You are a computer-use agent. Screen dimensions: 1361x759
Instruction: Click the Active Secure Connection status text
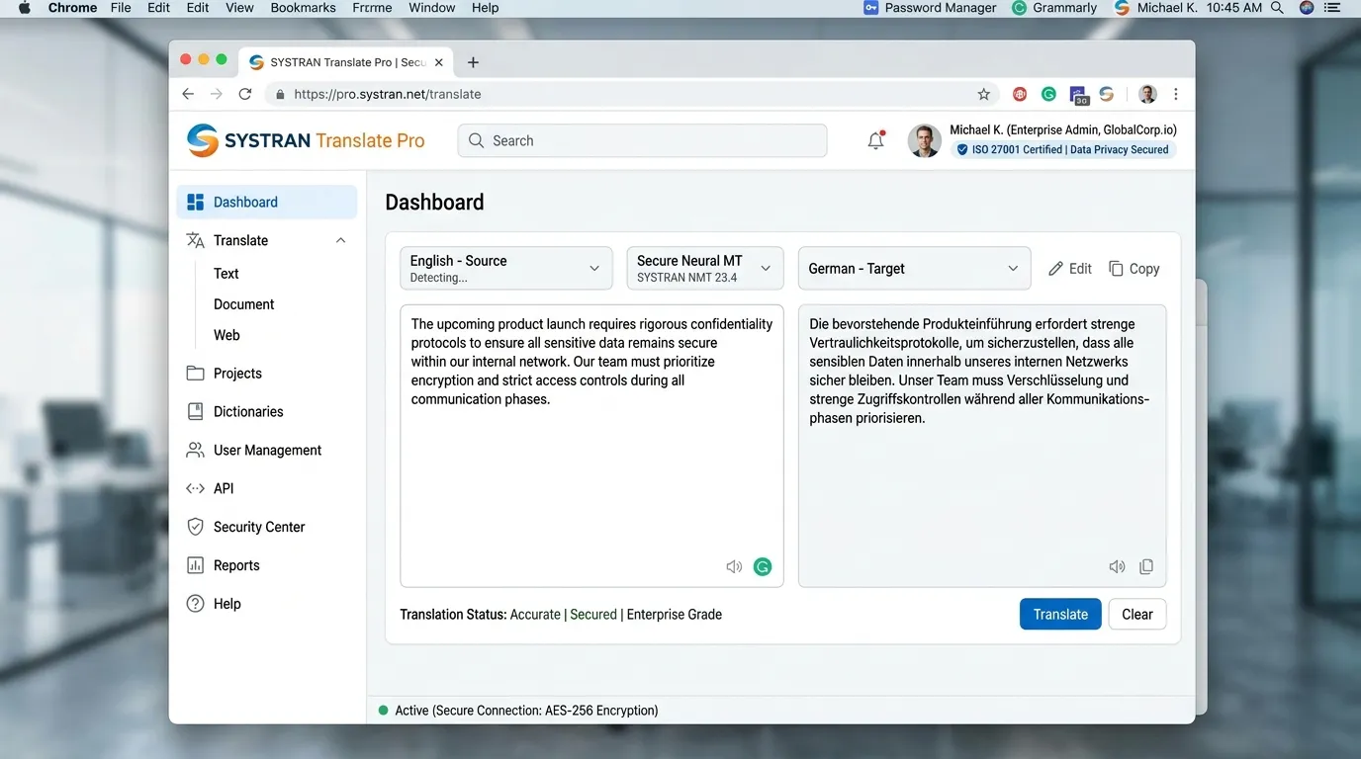pyautogui.click(x=526, y=711)
